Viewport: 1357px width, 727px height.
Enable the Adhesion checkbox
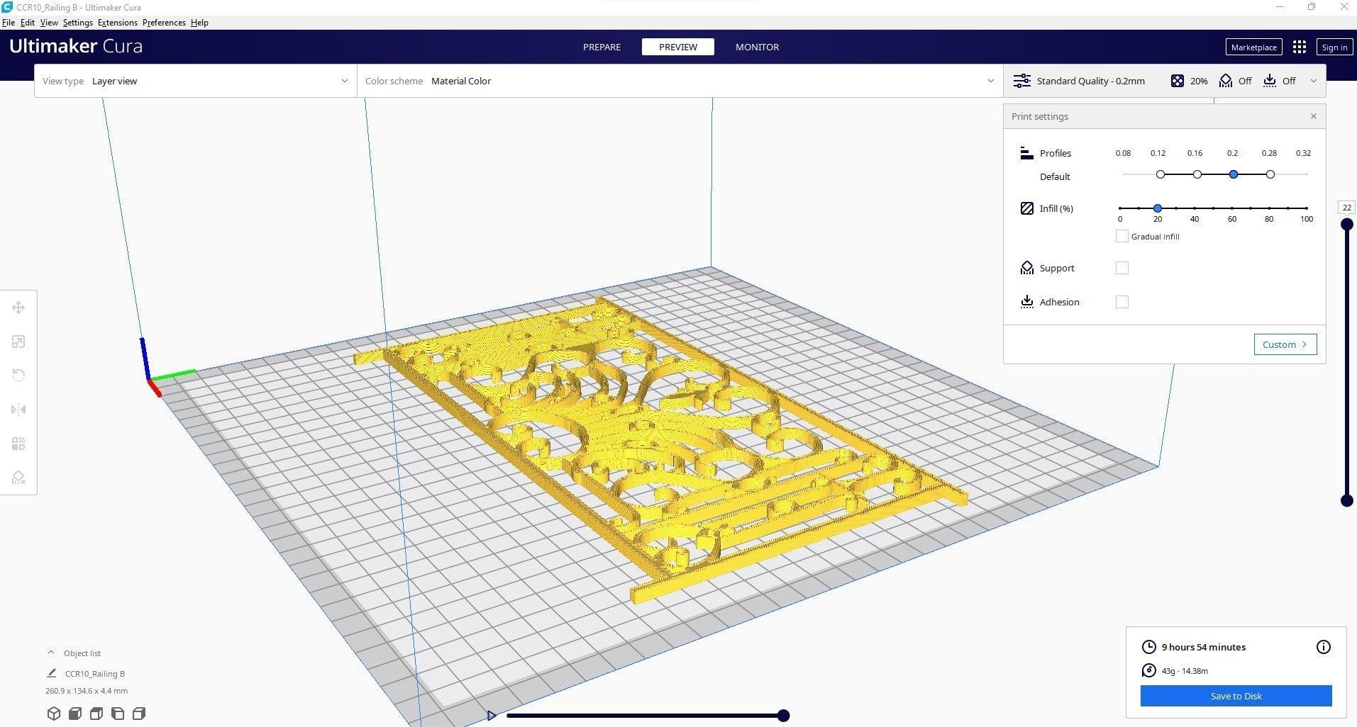point(1121,302)
